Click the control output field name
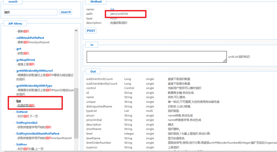The image size is (277, 152). click(x=91, y=88)
